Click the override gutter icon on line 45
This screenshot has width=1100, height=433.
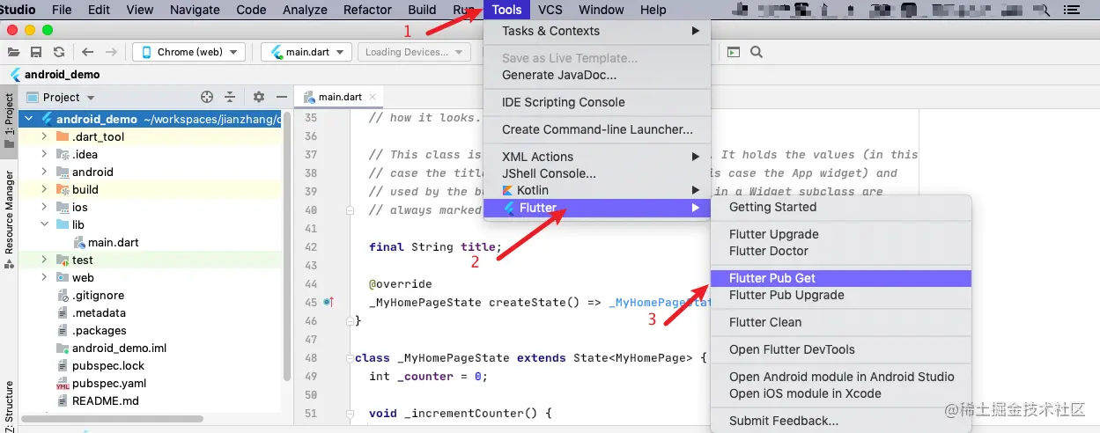(329, 302)
